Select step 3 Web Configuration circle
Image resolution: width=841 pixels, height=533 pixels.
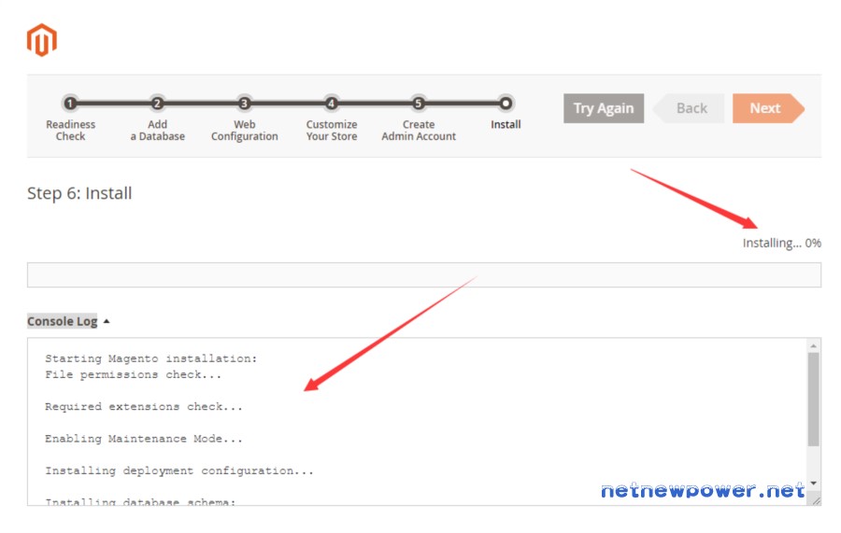point(244,103)
